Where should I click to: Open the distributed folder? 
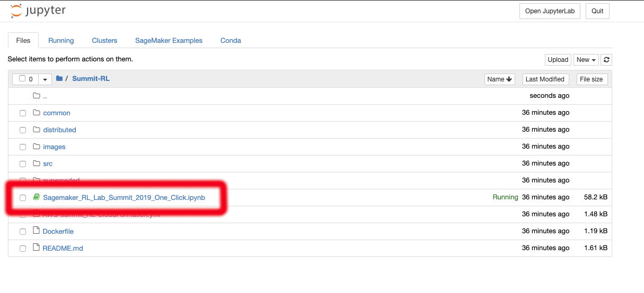[59, 130]
